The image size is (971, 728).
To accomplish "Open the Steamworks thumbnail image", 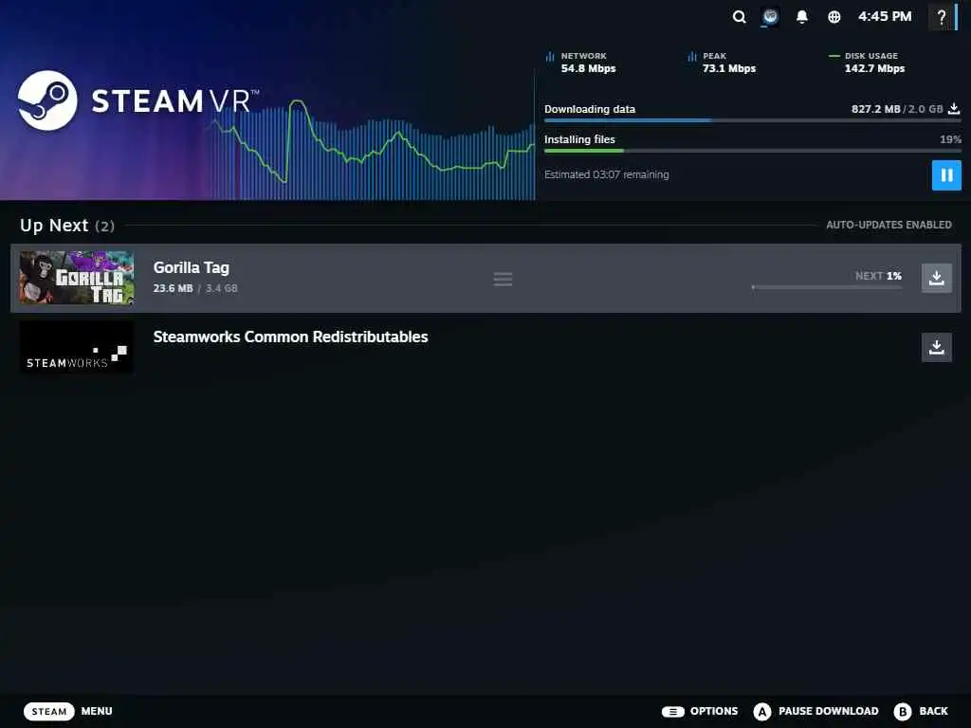I will [x=77, y=347].
